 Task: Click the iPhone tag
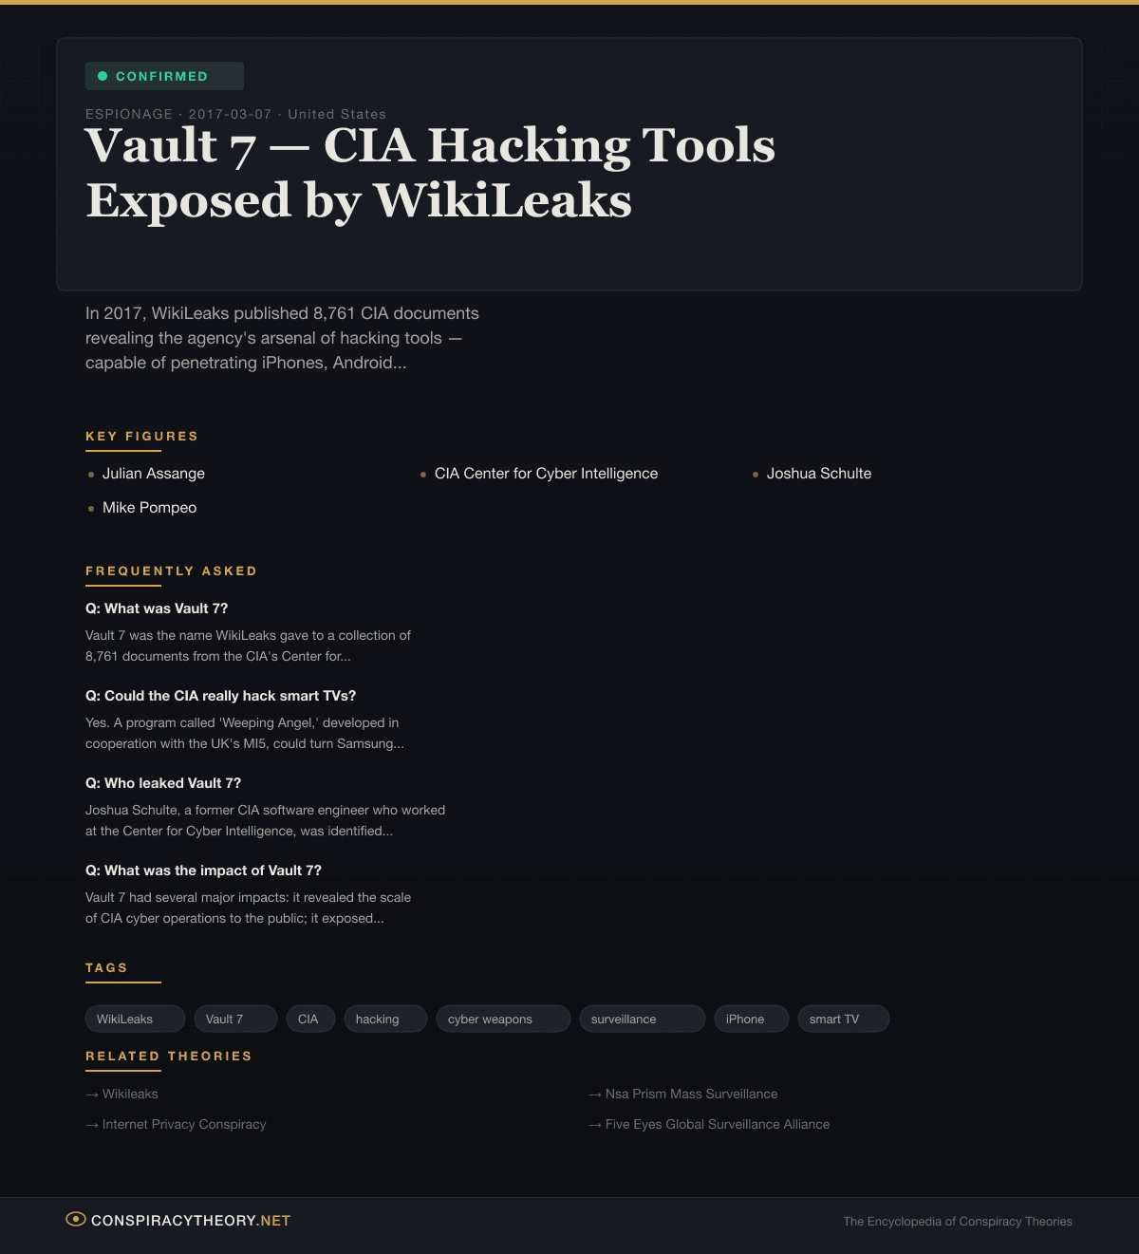(x=751, y=1019)
